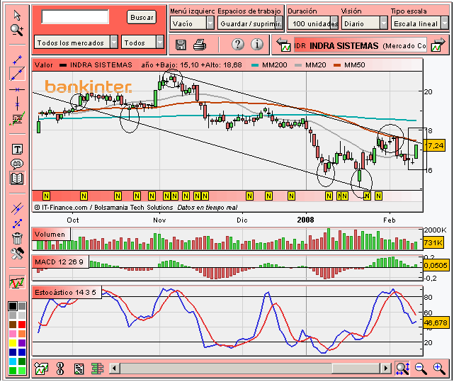This screenshot has width=454, height=382.
Task: Go to previous security with left arrow
Action: [x=283, y=45]
